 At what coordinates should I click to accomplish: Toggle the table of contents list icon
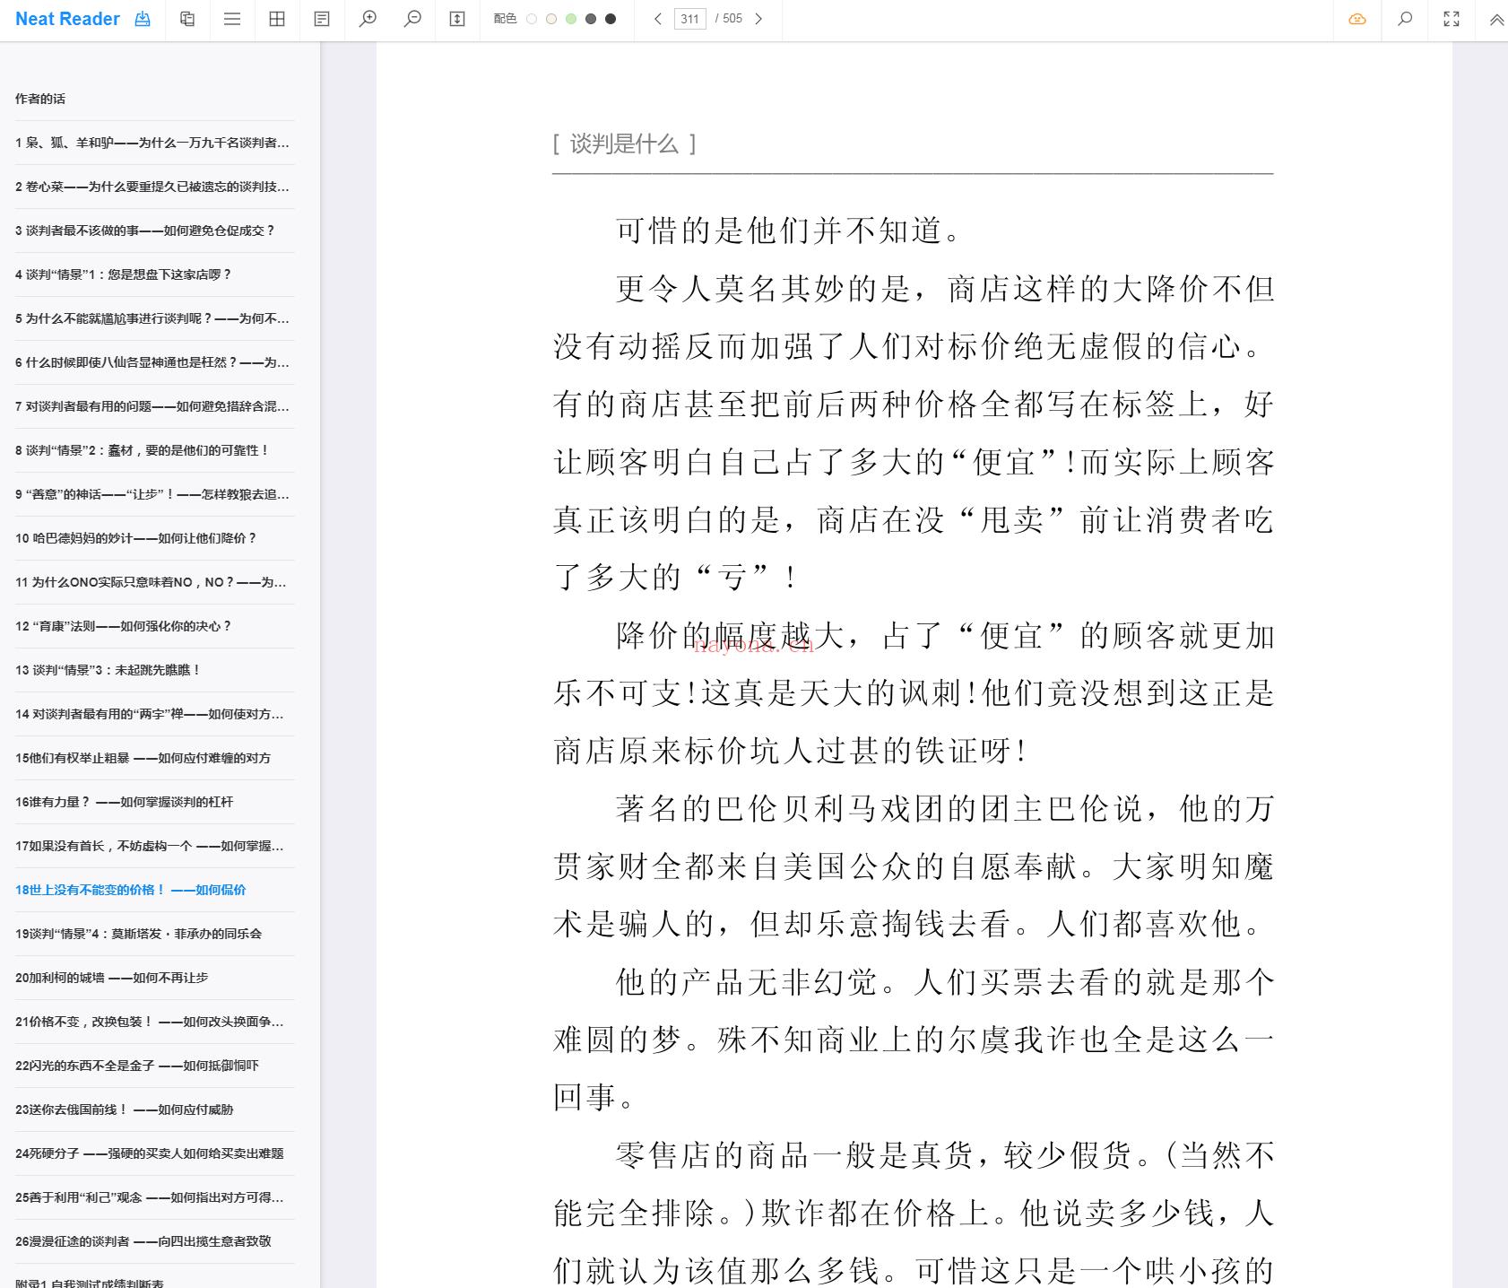point(232,19)
